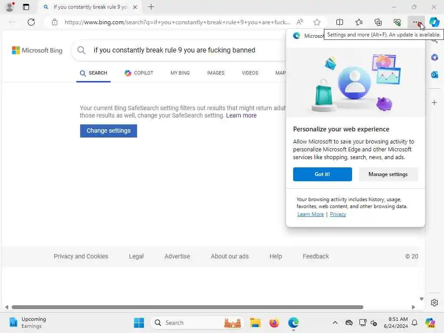Open the MY BING tab

(x=180, y=73)
